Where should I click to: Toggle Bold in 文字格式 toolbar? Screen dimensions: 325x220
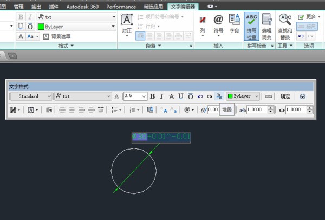point(153,96)
